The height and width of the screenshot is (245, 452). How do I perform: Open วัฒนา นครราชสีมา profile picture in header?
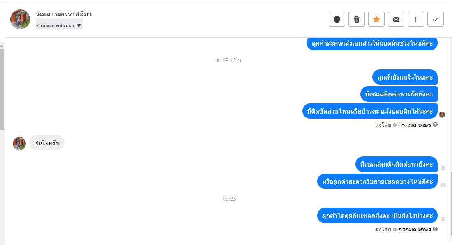point(20,19)
